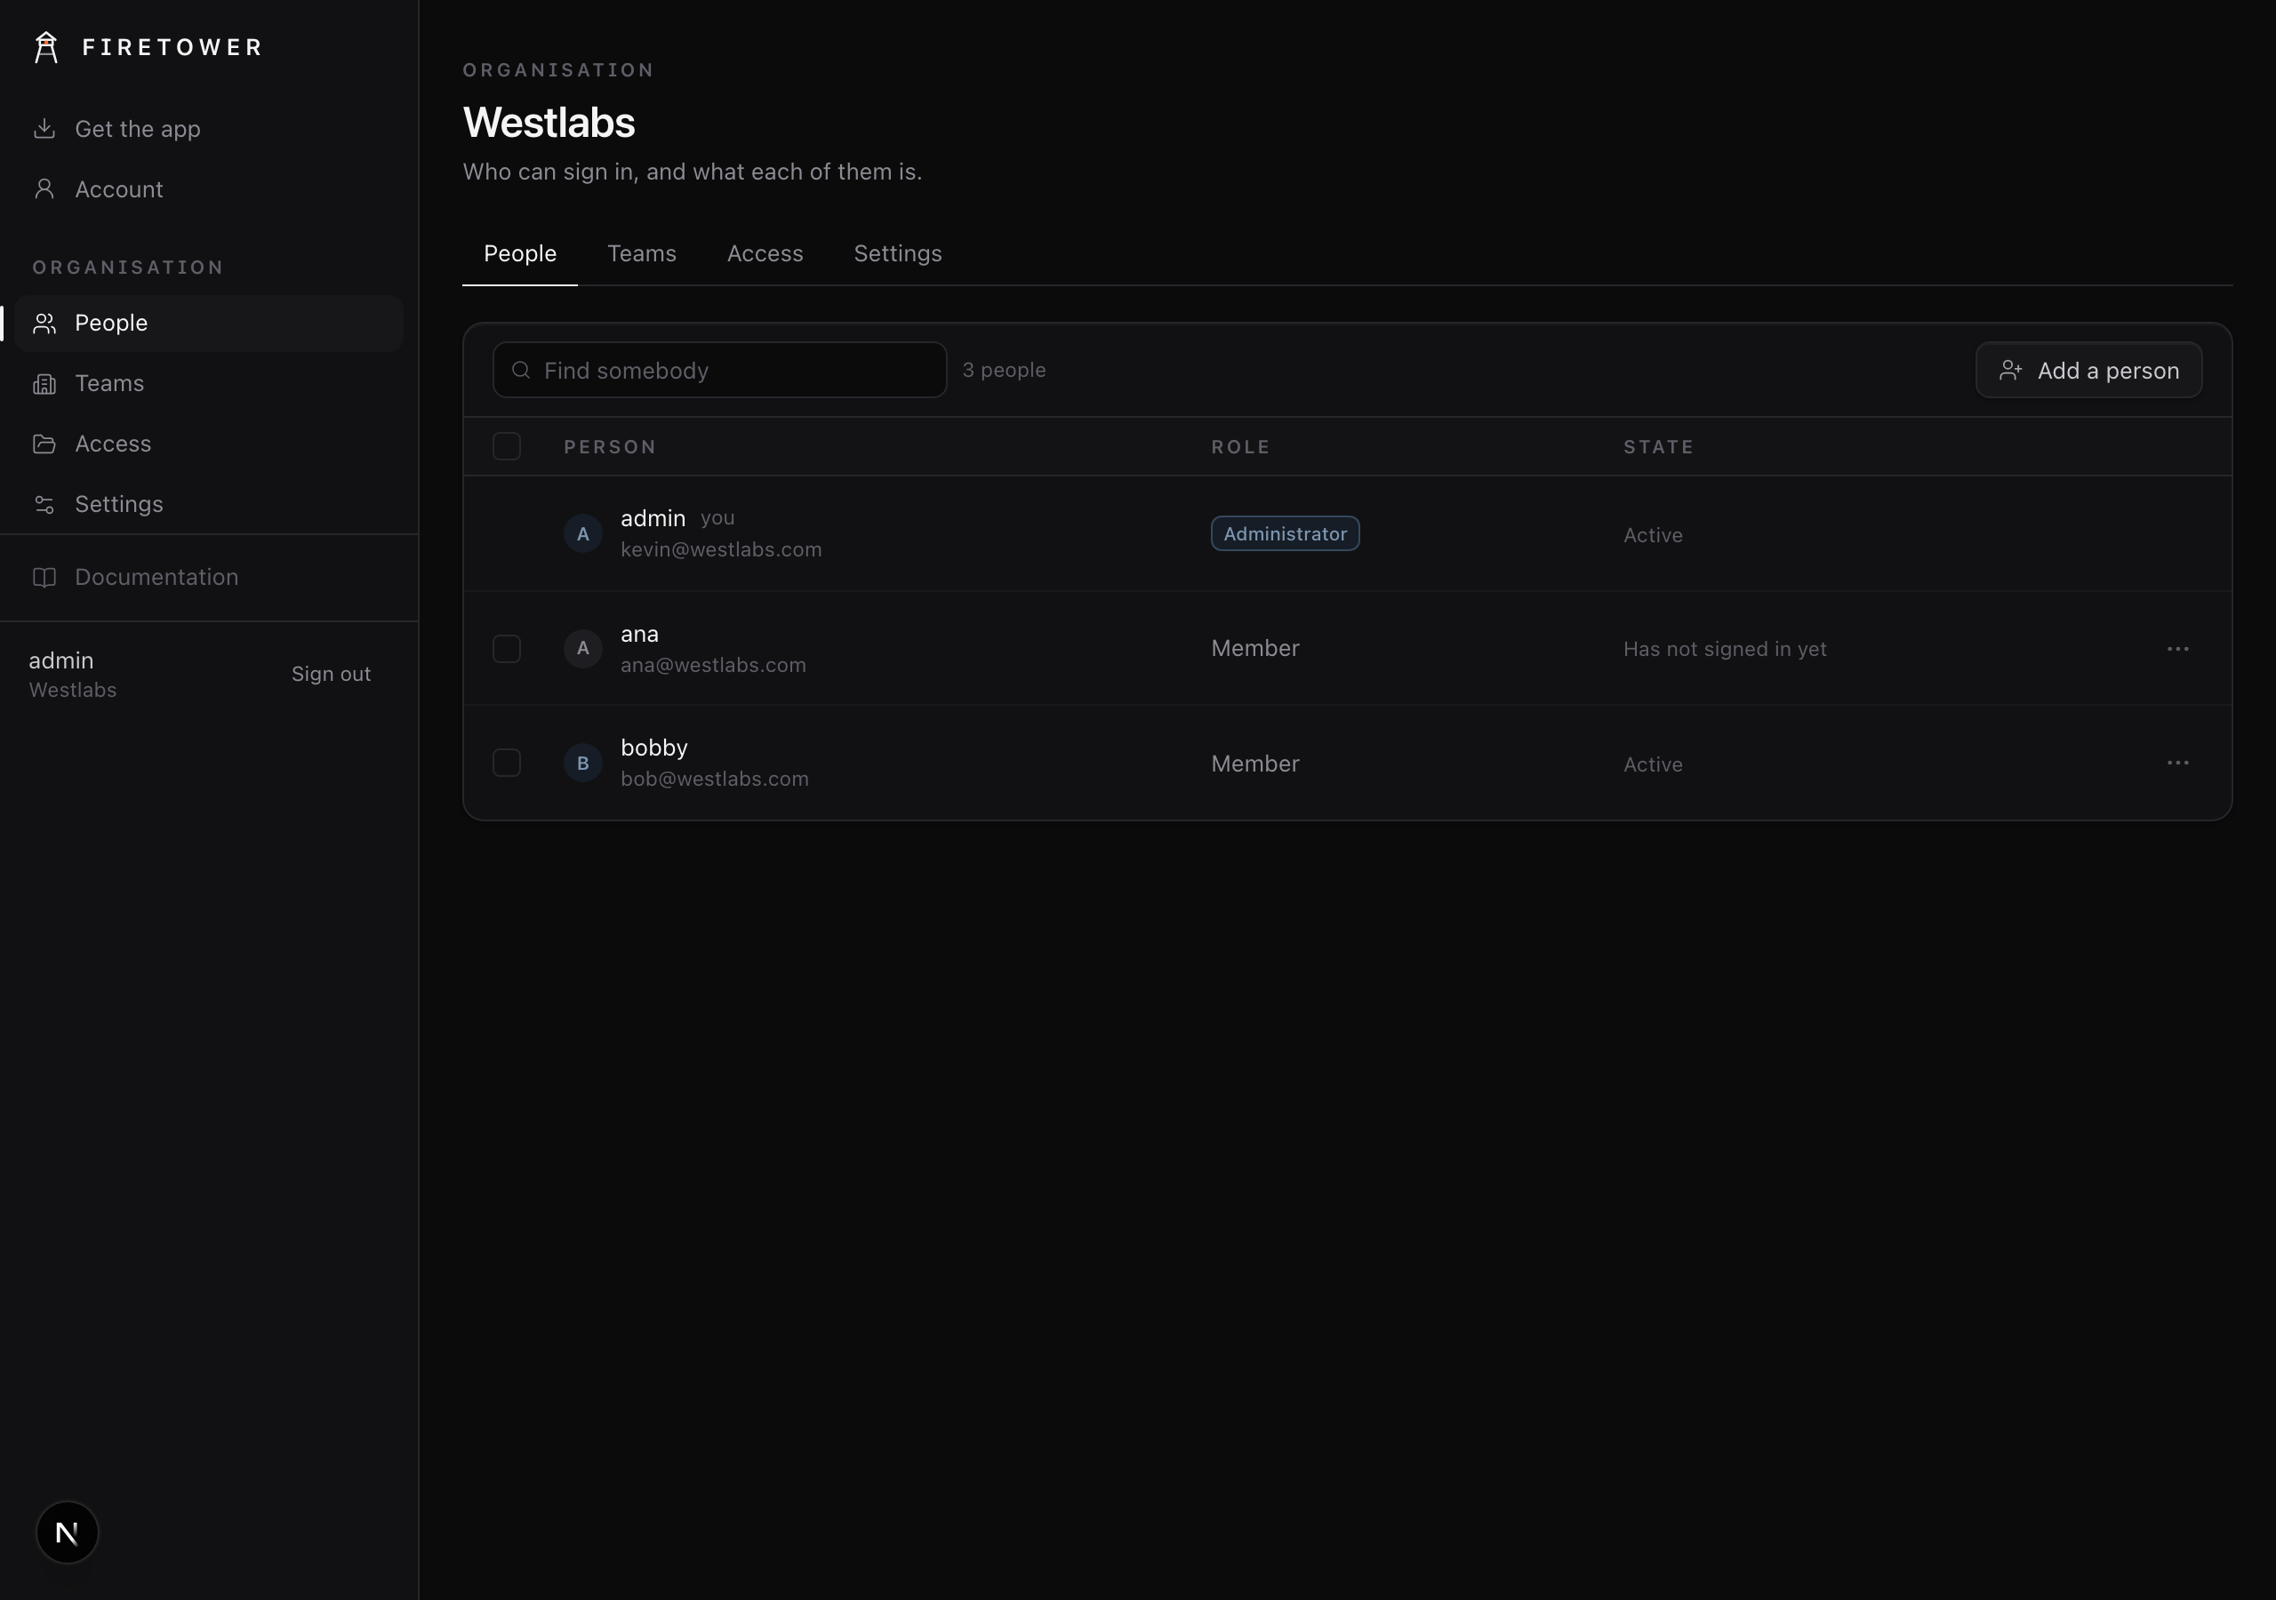Click the email ana@westlabs.com

coord(713,665)
